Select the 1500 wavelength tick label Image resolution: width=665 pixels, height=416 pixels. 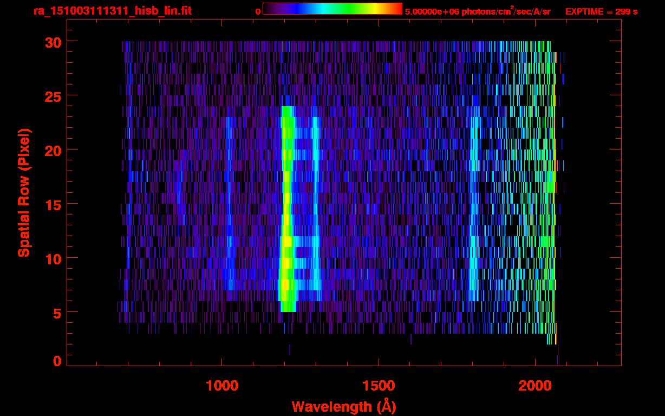pyautogui.click(x=378, y=385)
